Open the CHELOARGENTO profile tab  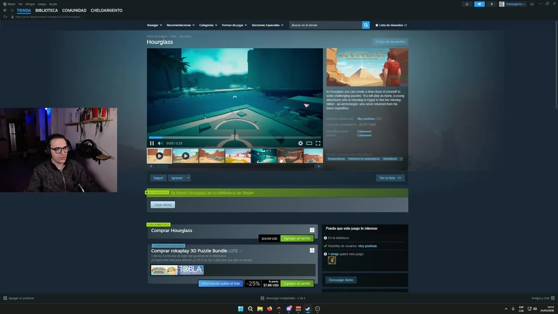coord(106,10)
